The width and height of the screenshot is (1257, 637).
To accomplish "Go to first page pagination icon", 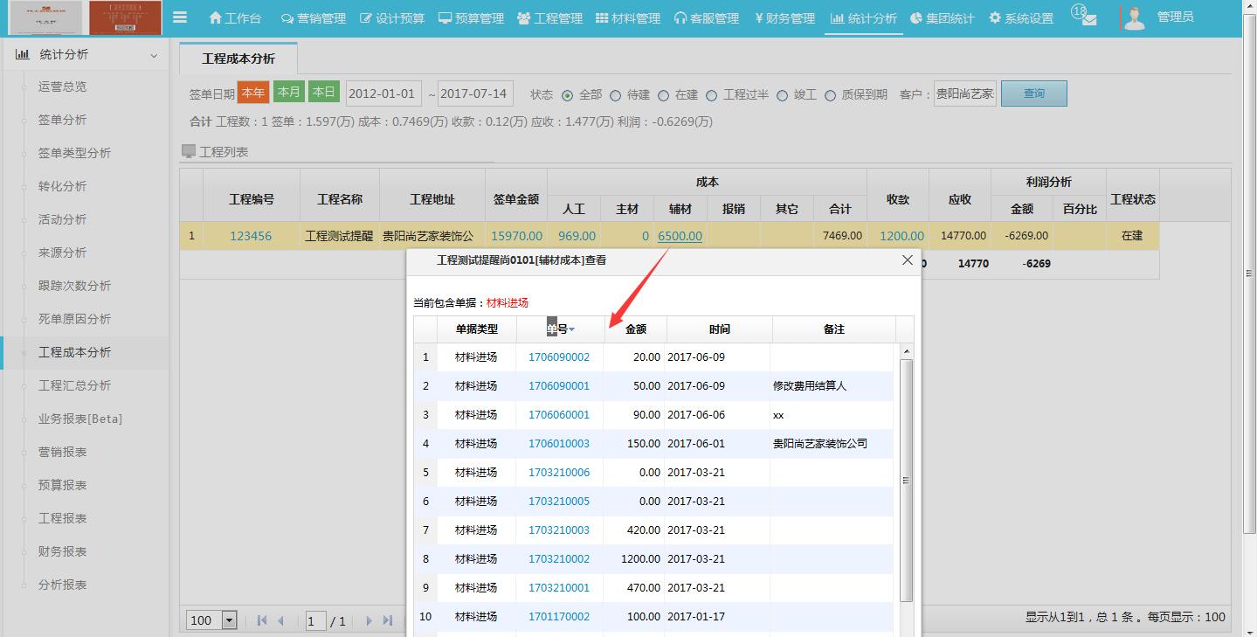I will 261,620.
